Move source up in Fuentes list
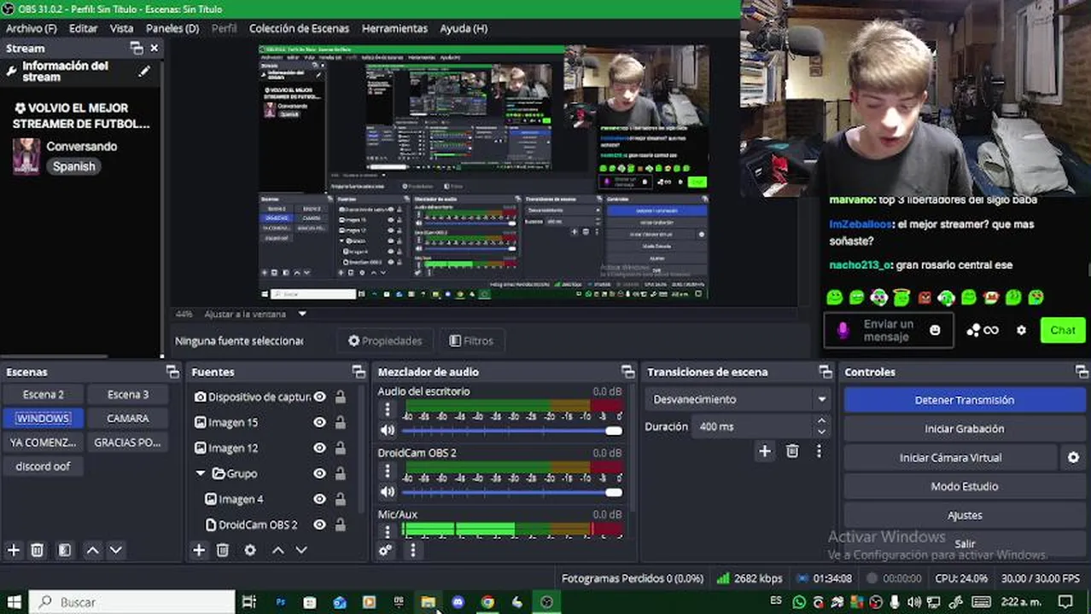 click(278, 550)
